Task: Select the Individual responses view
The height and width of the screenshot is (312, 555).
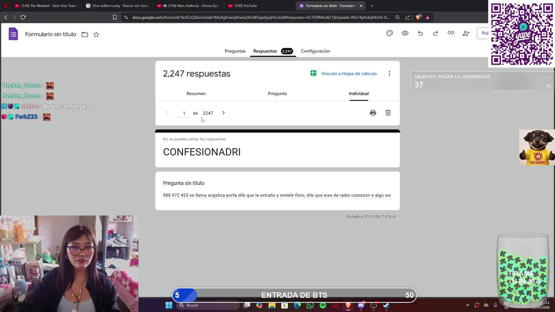Action: coord(359,94)
